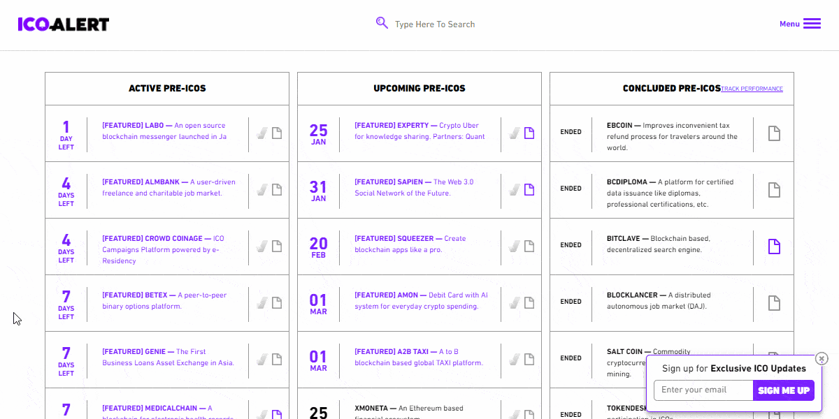Open the A2B TAXI document icon

tap(529, 359)
